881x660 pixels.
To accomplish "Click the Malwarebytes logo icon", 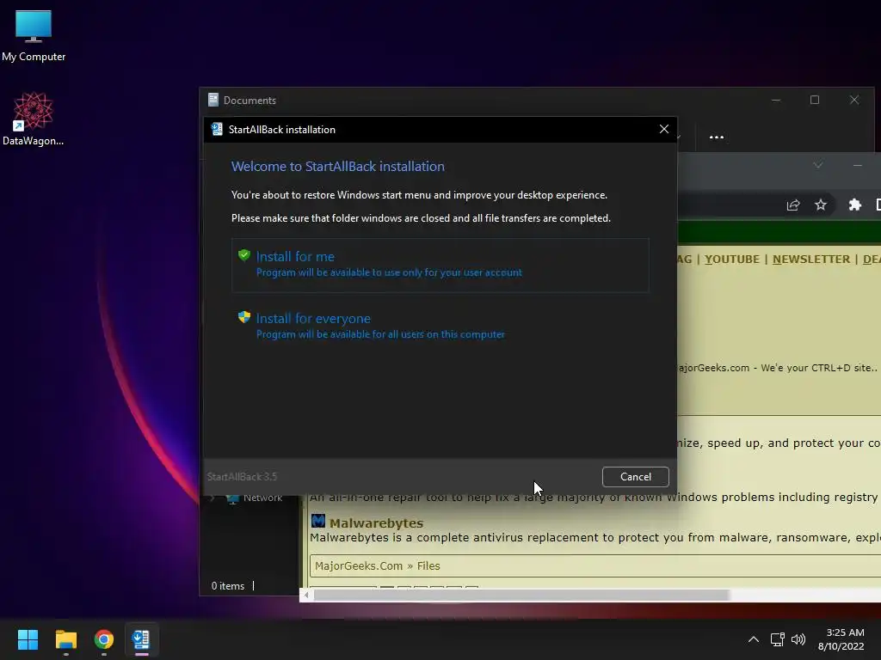I will [x=318, y=522].
